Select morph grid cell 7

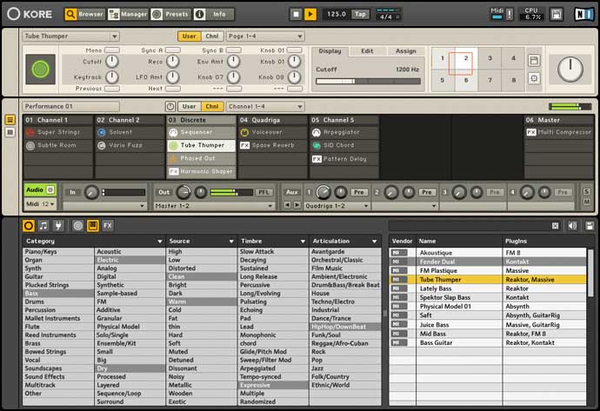click(x=490, y=80)
